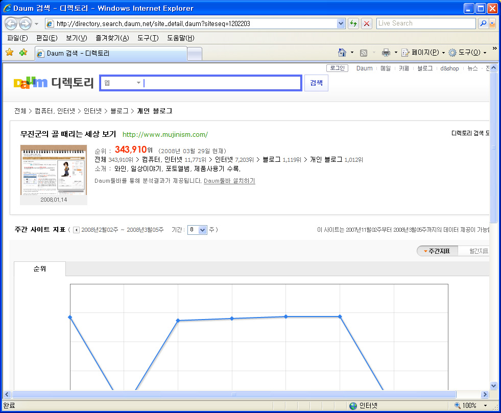
Task: Select the 순위 chart tab
Action: (40, 269)
